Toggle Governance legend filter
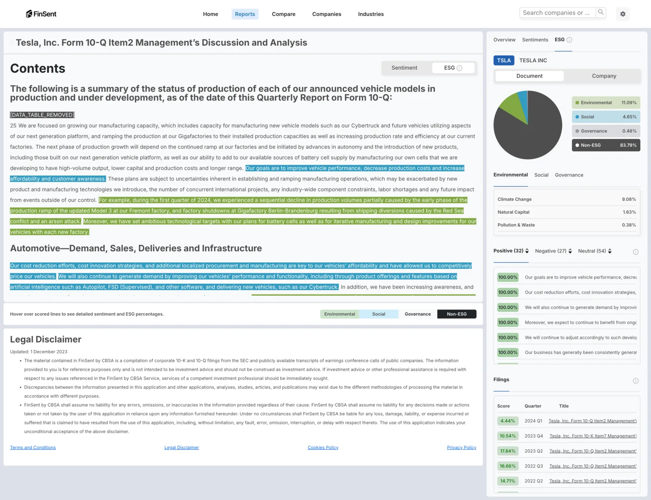The image size is (651, 500). tap(606, 131)
